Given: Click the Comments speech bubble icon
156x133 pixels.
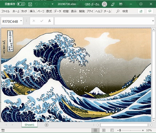Looking at the screenshot, I should pos(150,11).
